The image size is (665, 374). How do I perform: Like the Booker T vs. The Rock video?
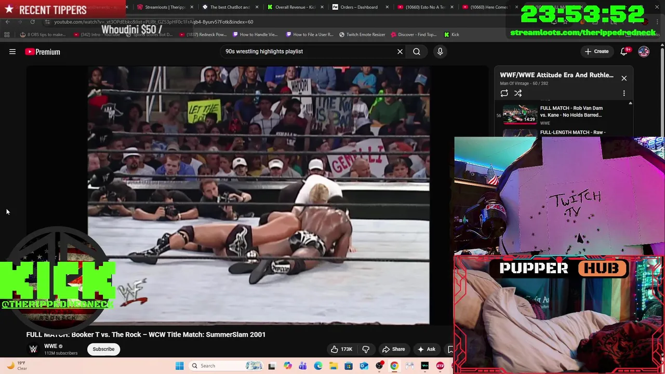click(341, 349)
